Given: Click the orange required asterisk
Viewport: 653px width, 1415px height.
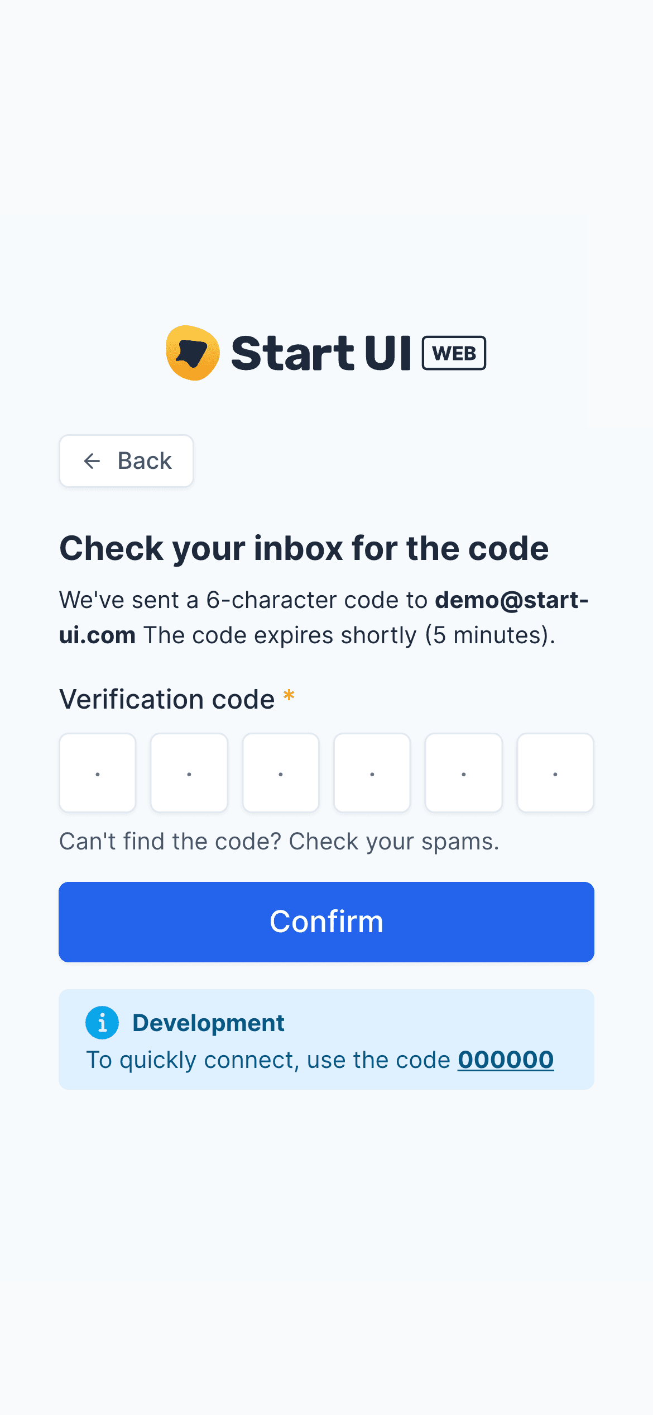Looking at the screenshot, I should [289, 696].
